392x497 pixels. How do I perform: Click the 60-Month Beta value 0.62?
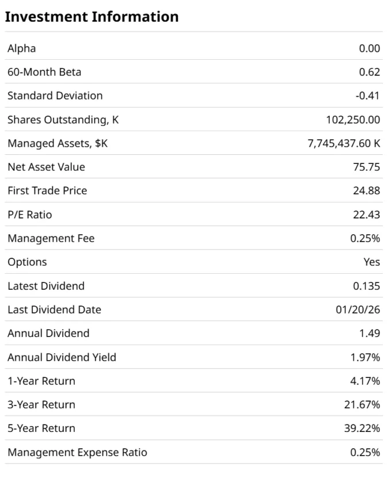(369, 72)
